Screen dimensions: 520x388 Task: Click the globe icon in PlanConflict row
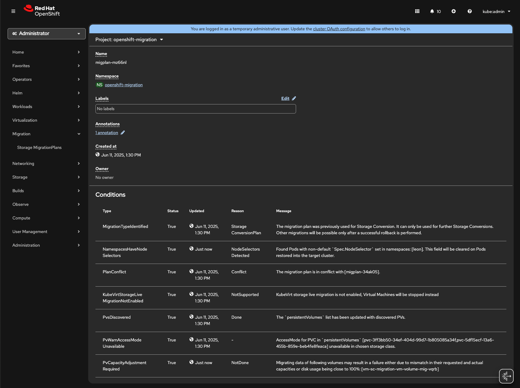click(x=192, y=271)
